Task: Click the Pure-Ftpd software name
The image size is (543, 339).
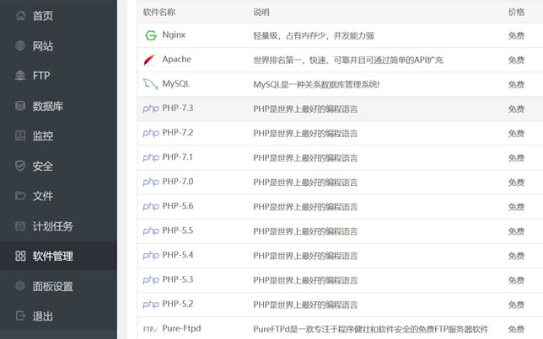Action: [x=181, y=329]
